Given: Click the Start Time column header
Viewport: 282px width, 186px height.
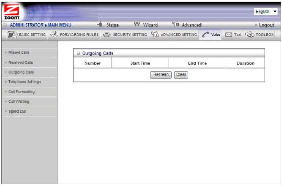Looking at the screenshot, I should [140, 63].
